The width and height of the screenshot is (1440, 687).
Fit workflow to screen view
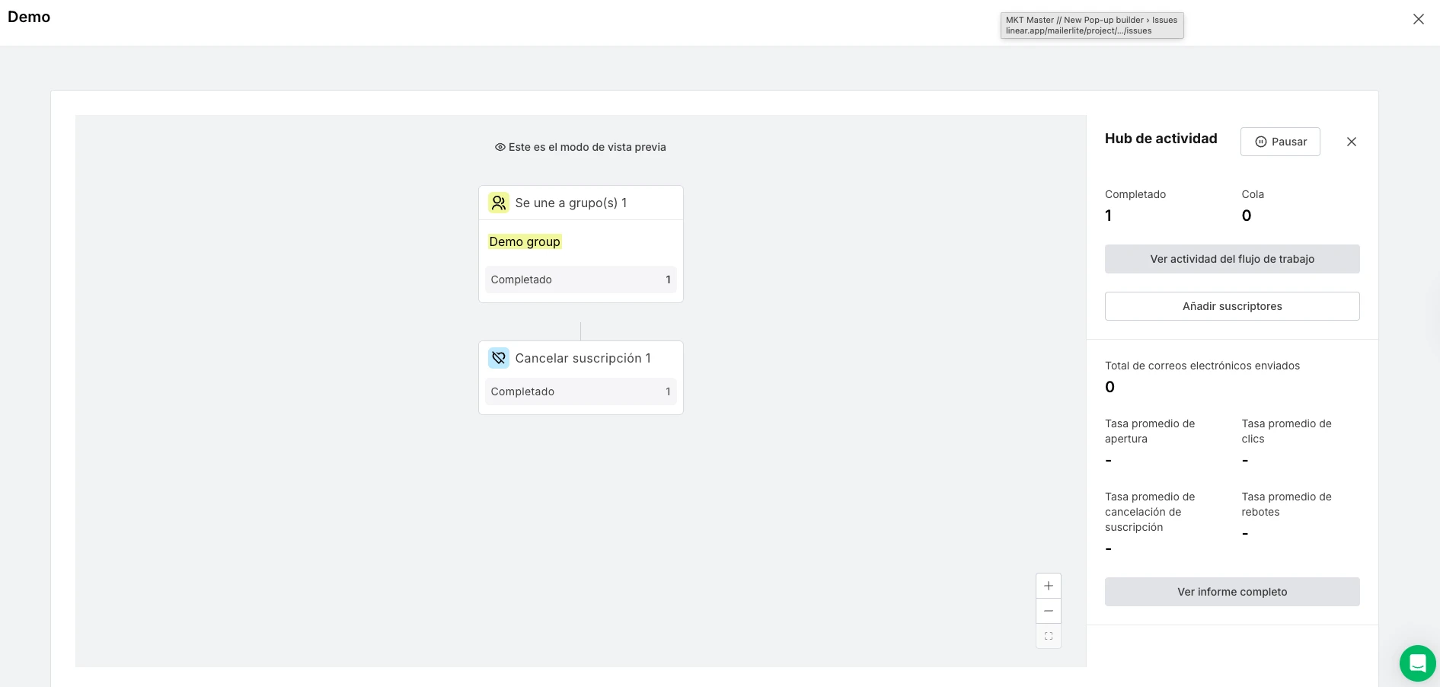pos(1049,636)
